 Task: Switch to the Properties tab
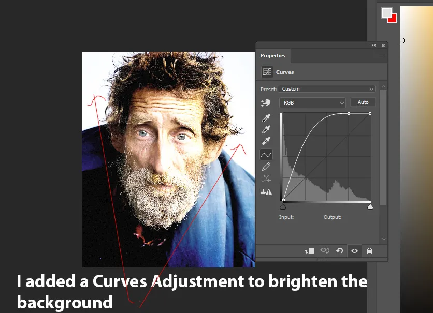[273, 56]
